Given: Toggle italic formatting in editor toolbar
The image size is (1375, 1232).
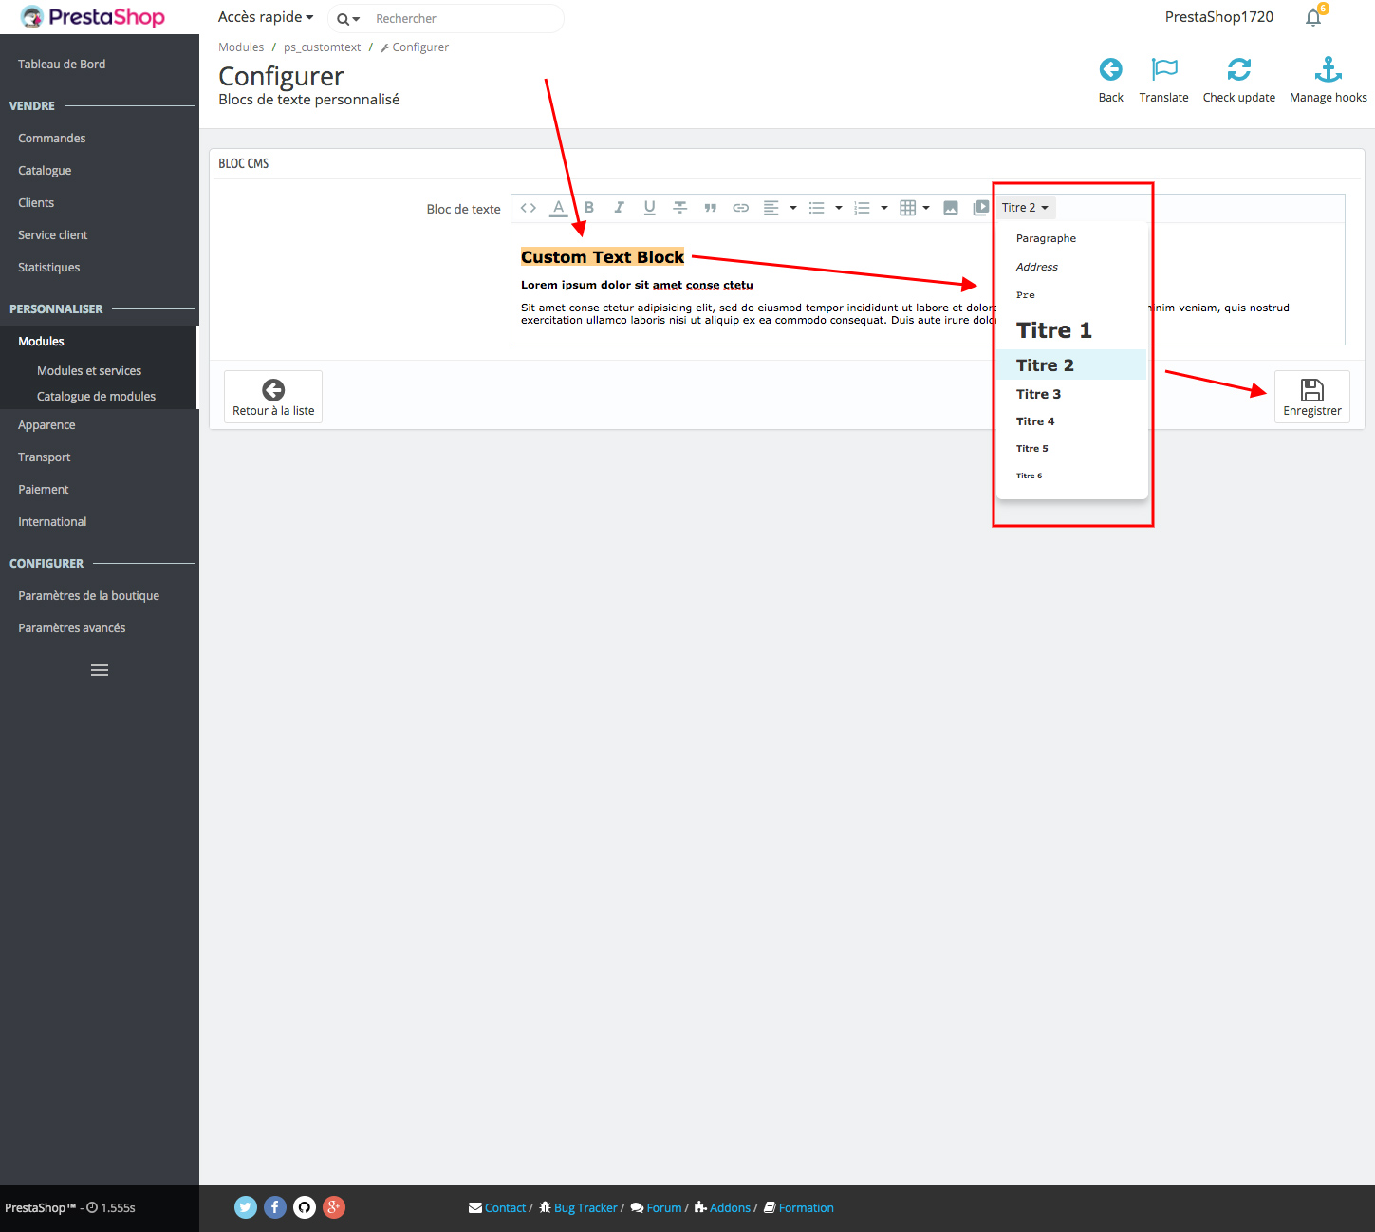Looking at the screenshot, I should [619, 208].
